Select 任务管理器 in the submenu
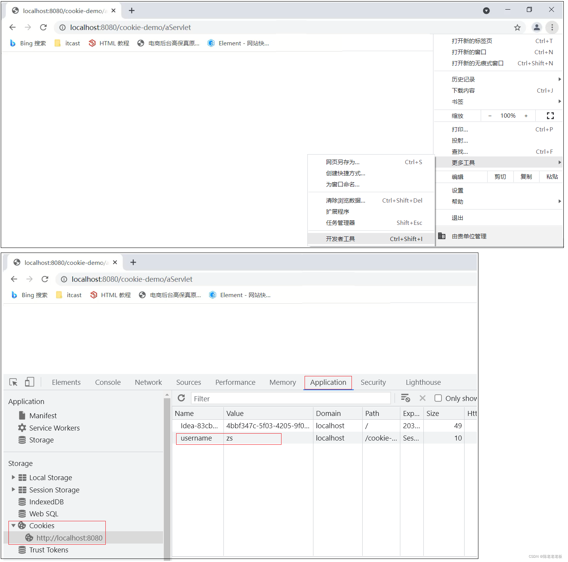The height and width of the screenshot is (562, 568). click(x=371, y=223)
